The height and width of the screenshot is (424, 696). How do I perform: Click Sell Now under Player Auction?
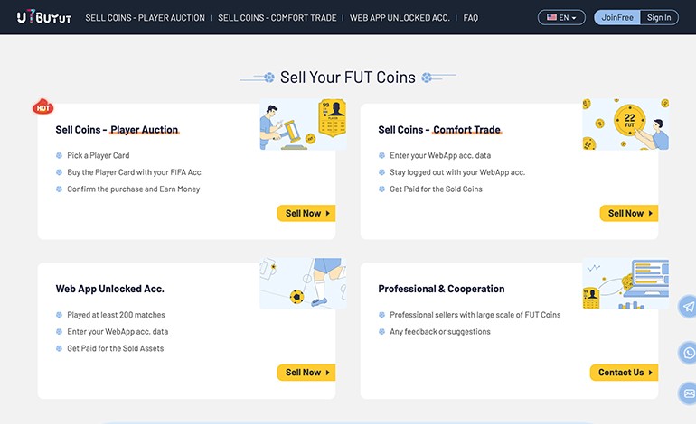tap(306, 213)
